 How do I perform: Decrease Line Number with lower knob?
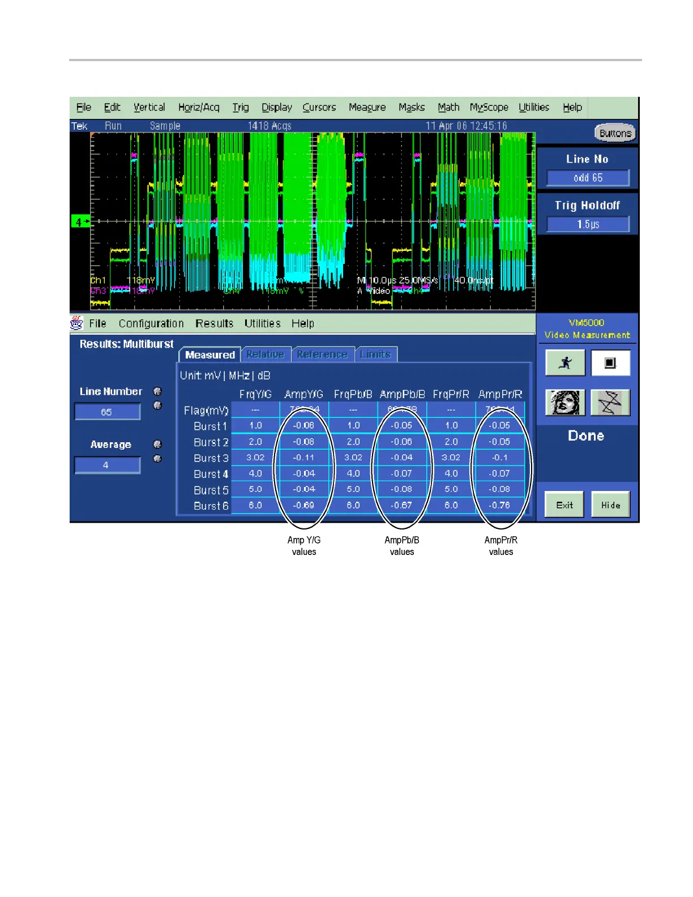157,405
